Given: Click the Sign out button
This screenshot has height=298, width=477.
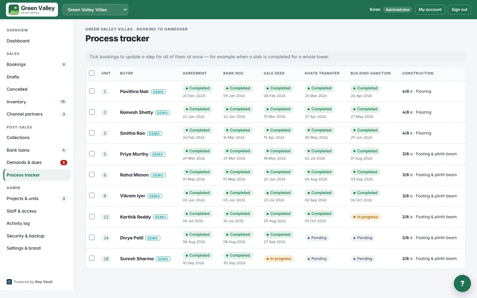Looking at the screenshot, I should coord(459,10).
